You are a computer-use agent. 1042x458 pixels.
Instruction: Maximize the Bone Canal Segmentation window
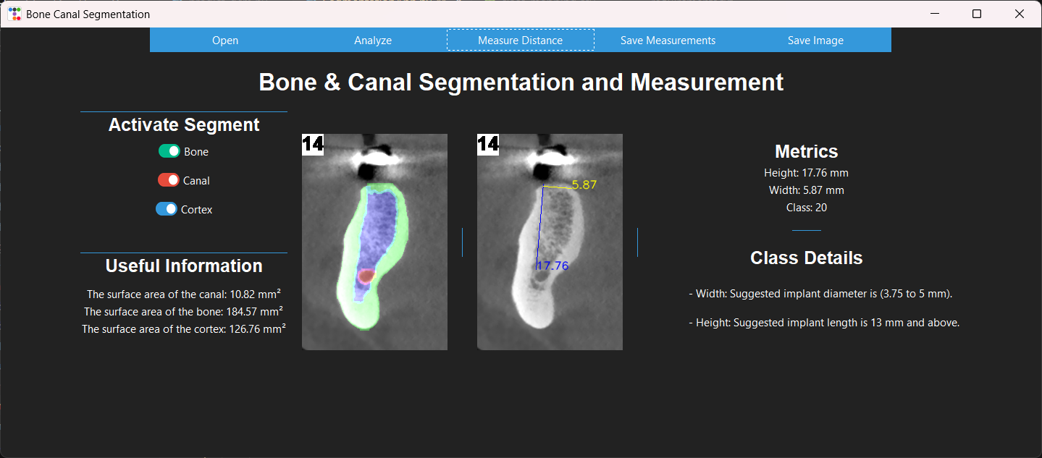(x=977, y=14)
